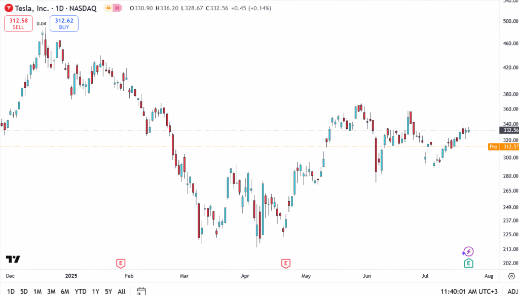Open chart settings hexagon icon
Screen dimensions: 519x295
point(510,276)
